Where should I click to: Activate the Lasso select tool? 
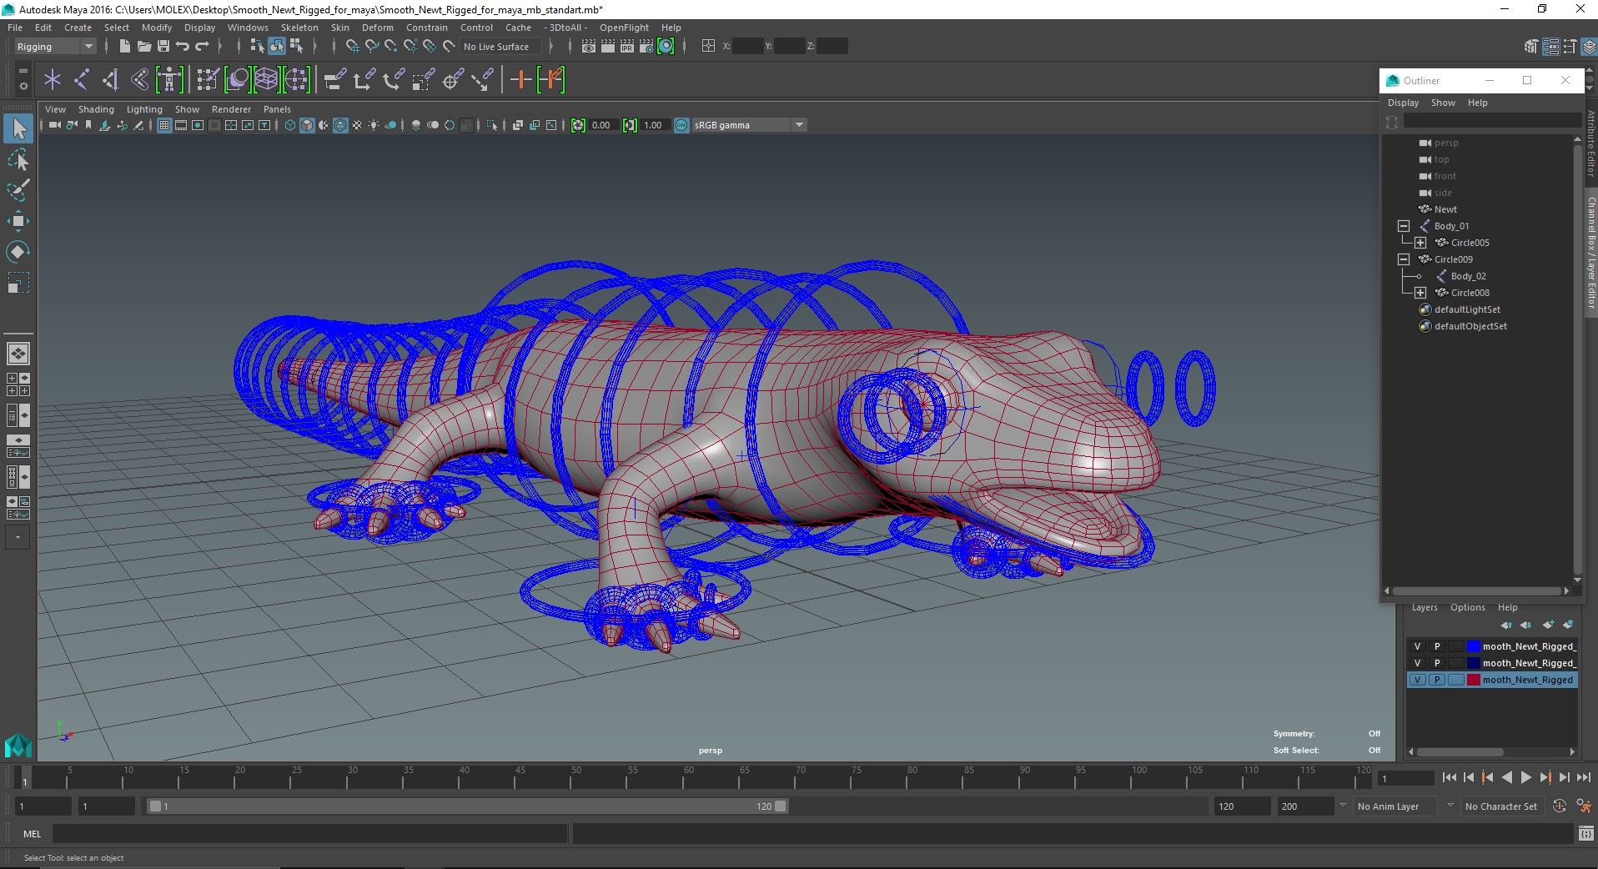point(18,159)
